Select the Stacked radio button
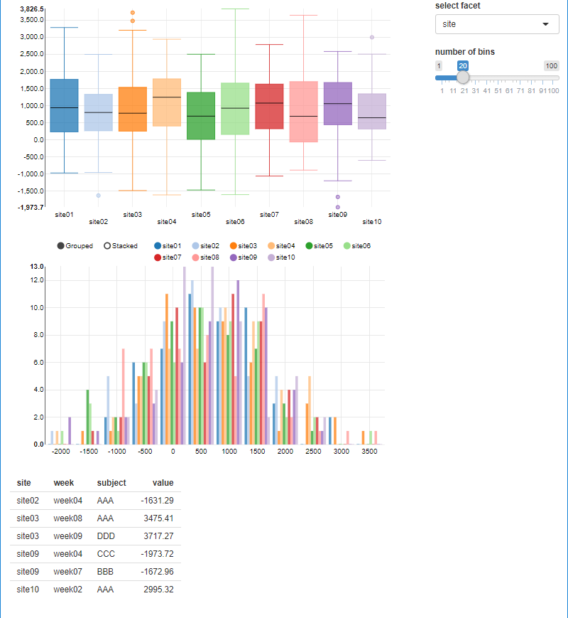568x618 pixels. click(x=107, y=245)
